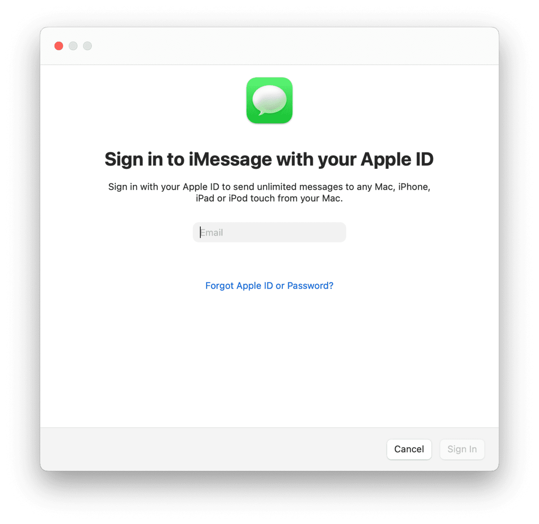Image resolution: width=539 pixels, height=524 pixels.
Task: Select the words Apple ID in the heading
Action: coord(397,159)
